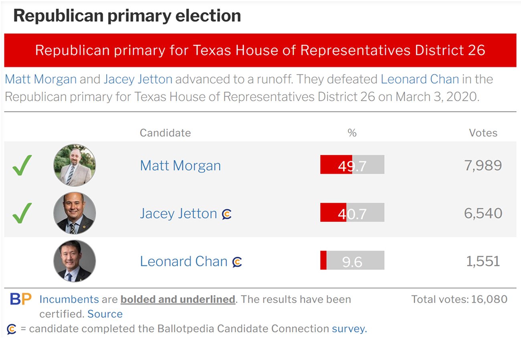Click Jacey Jetton's name in the candidate table
The height and width of the screenshot is (340, 521).
pos(178,213)
